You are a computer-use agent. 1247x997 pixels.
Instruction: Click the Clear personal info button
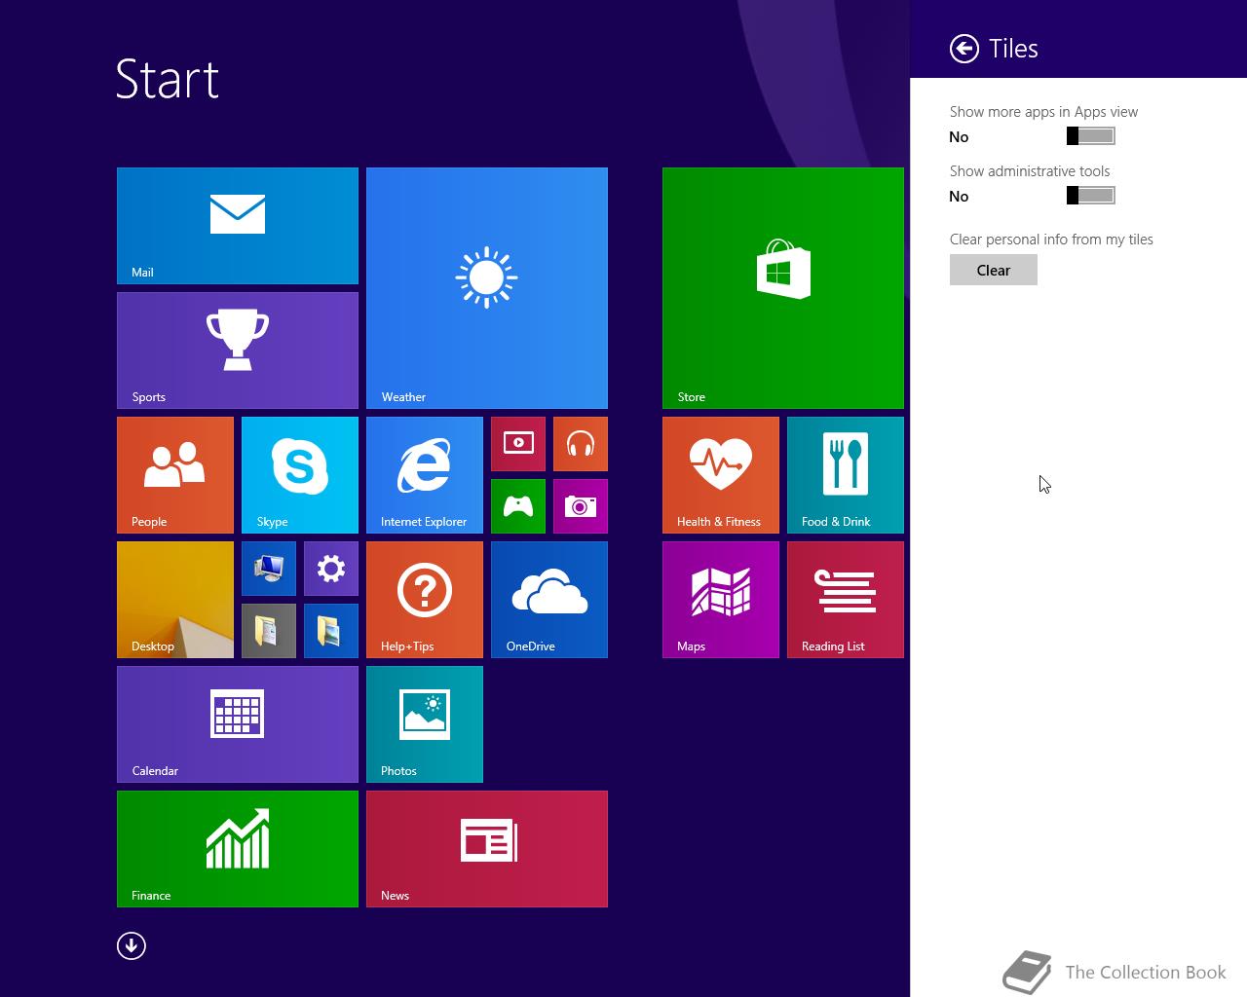tap(994, 270)
